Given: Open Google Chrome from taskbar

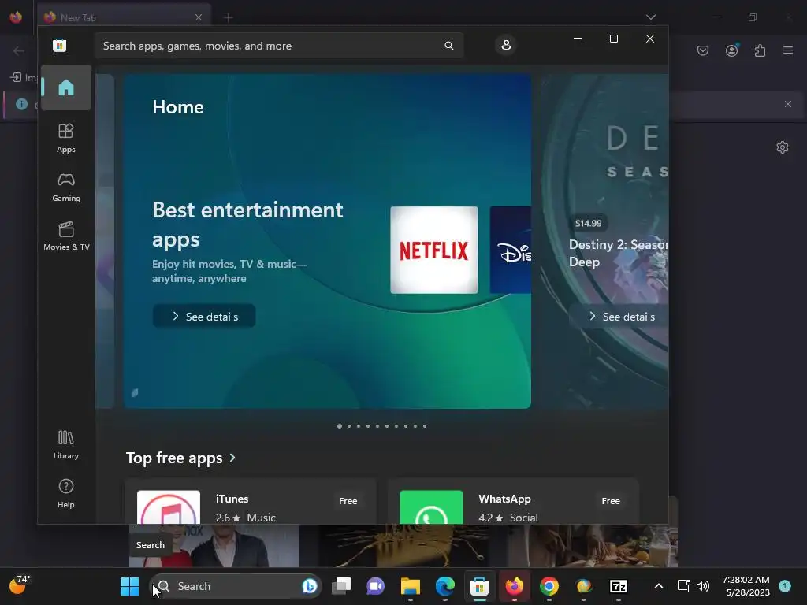Looking at the screenshot, I should [x=549, y=586].
